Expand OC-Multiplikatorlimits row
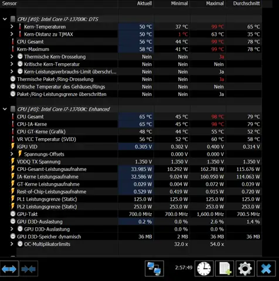 [x=12, y=244]
